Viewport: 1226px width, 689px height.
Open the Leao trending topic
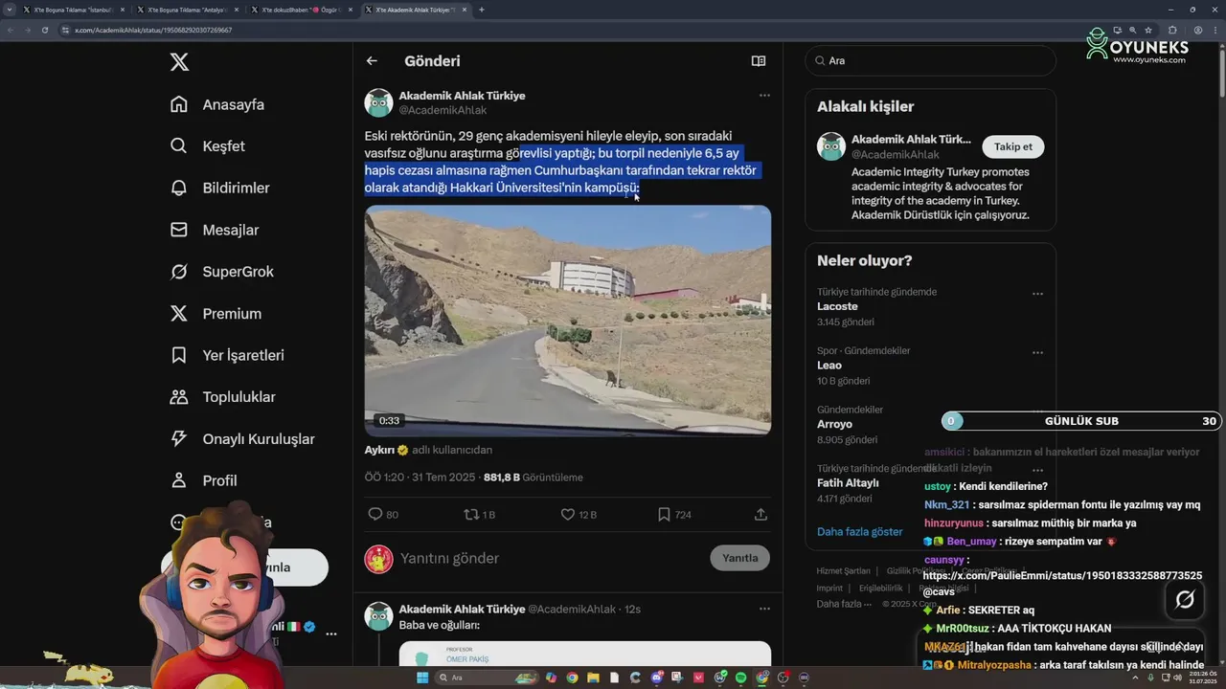click(829, 366)
